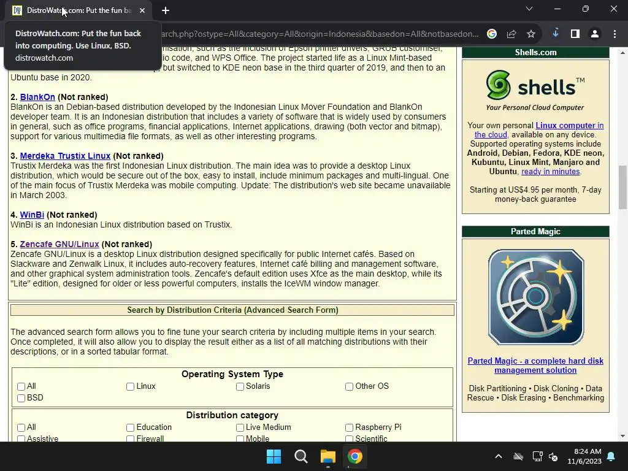Open the Merdeka Trustix Linux link
Screen dimensions: 628x471
point(65,156)
